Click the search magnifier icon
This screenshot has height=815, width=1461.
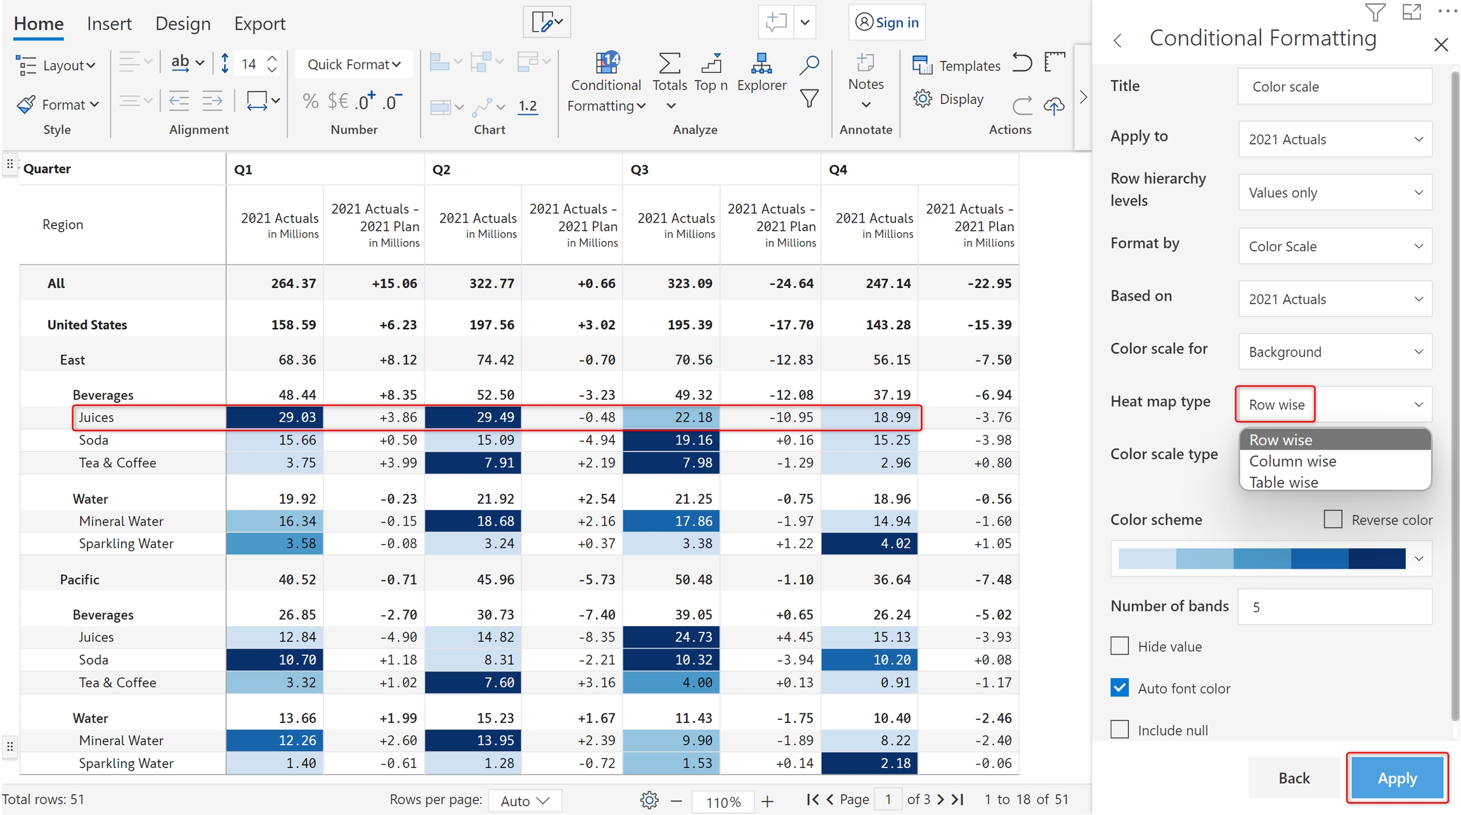[x=809, y=64]
